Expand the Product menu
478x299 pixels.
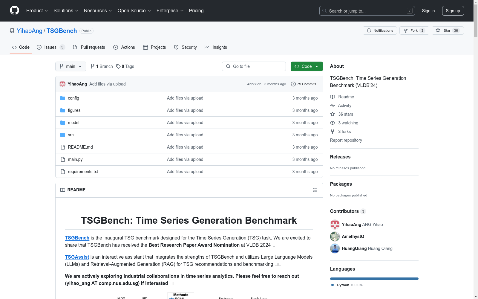click(x=37, y=11)
